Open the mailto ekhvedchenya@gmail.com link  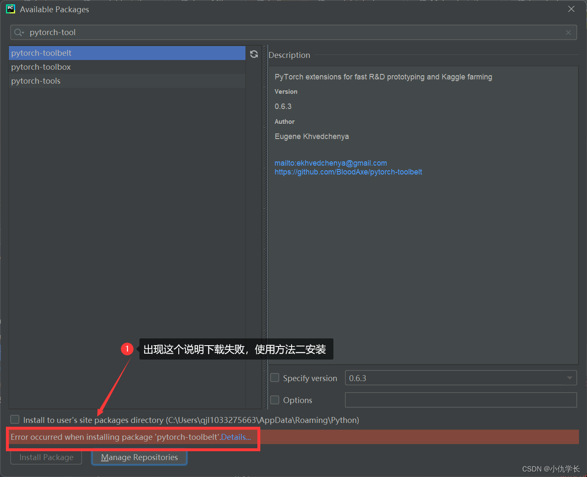[x=331, y=163]
